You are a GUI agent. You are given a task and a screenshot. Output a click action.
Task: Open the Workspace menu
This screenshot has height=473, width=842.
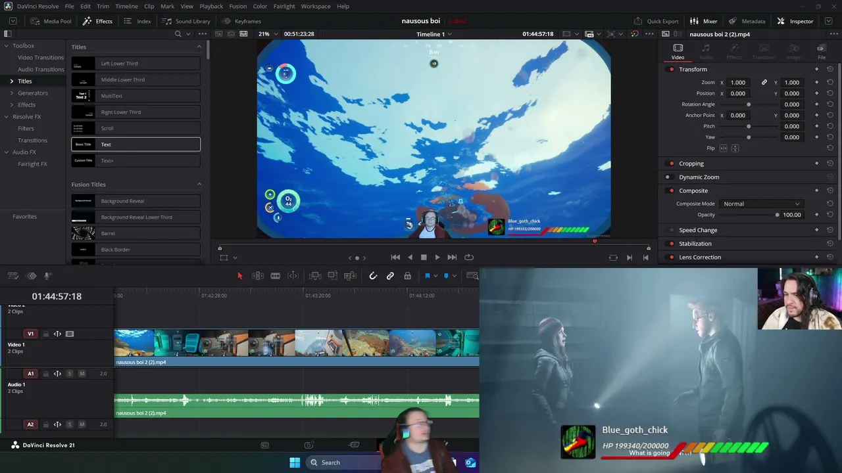316,6
